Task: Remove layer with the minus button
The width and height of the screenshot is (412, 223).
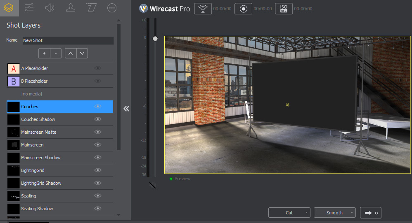Action: pos(56,53)
